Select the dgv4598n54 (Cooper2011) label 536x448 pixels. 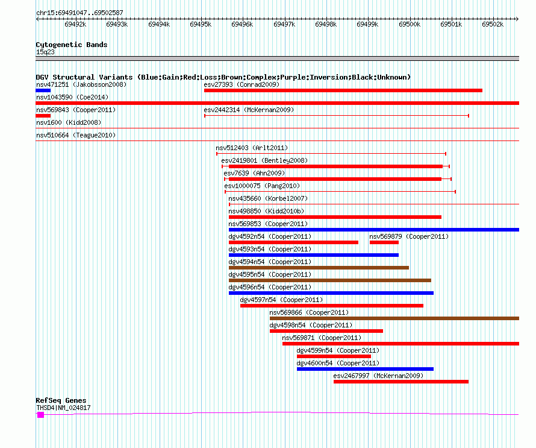click(311, 325)
